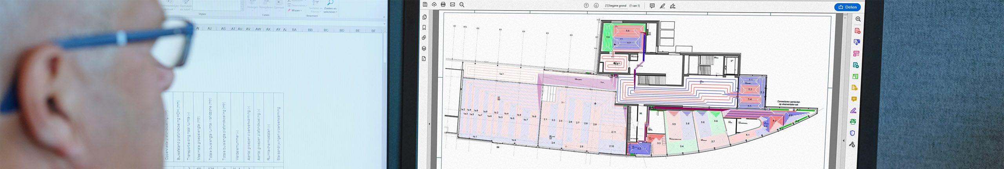
Task: Select column header BD in Excel
Action: [342, 31]
